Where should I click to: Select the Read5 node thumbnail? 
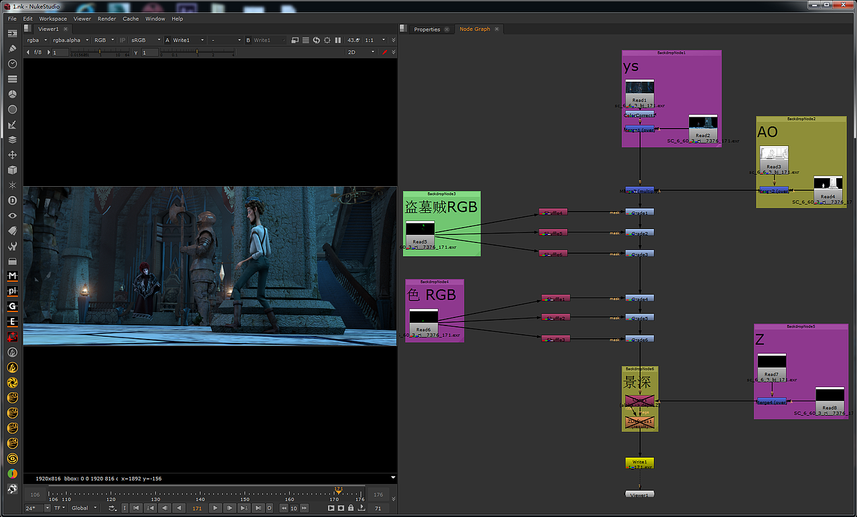pos(420,228)
